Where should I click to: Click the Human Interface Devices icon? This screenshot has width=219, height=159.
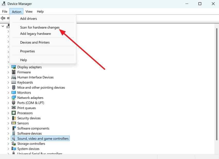click(14, 77)
